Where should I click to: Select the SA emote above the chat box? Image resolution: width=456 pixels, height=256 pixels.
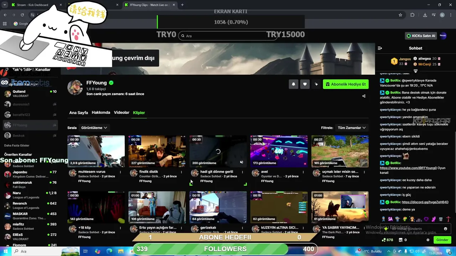[x=390, y=219]
